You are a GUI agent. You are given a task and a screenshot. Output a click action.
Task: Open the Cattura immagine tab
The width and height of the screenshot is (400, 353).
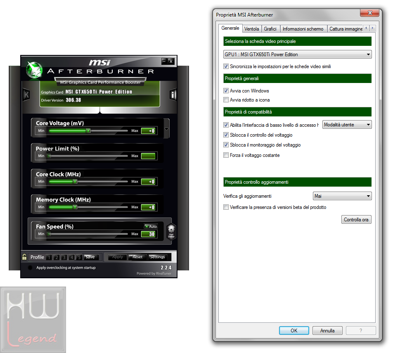pyautogui.click(x=346, y=29)
